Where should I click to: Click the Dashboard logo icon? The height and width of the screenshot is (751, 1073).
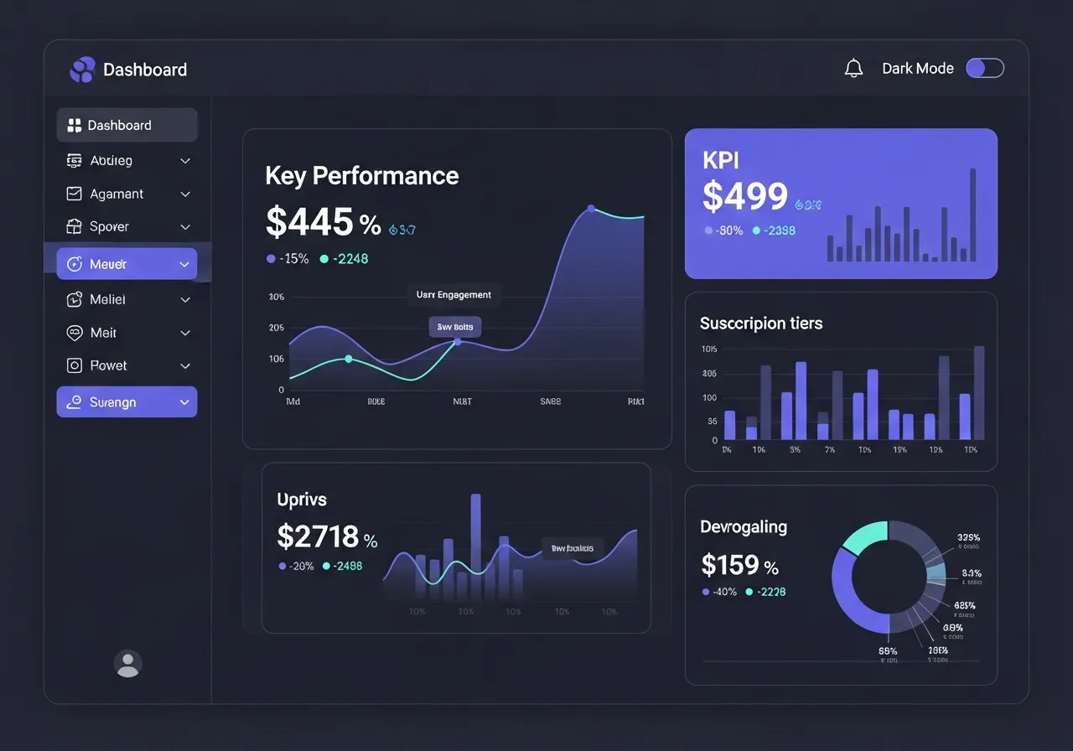coord(82,70)
